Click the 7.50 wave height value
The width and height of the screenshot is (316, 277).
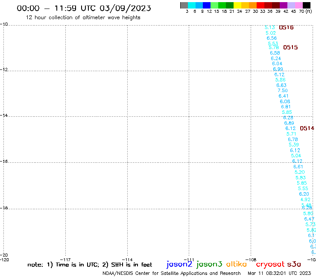pyautogui.click(x=283, y=90)
